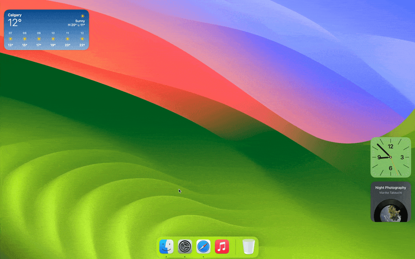
Task: Click the Night Photography podcast title
Action: coord(390,188)
